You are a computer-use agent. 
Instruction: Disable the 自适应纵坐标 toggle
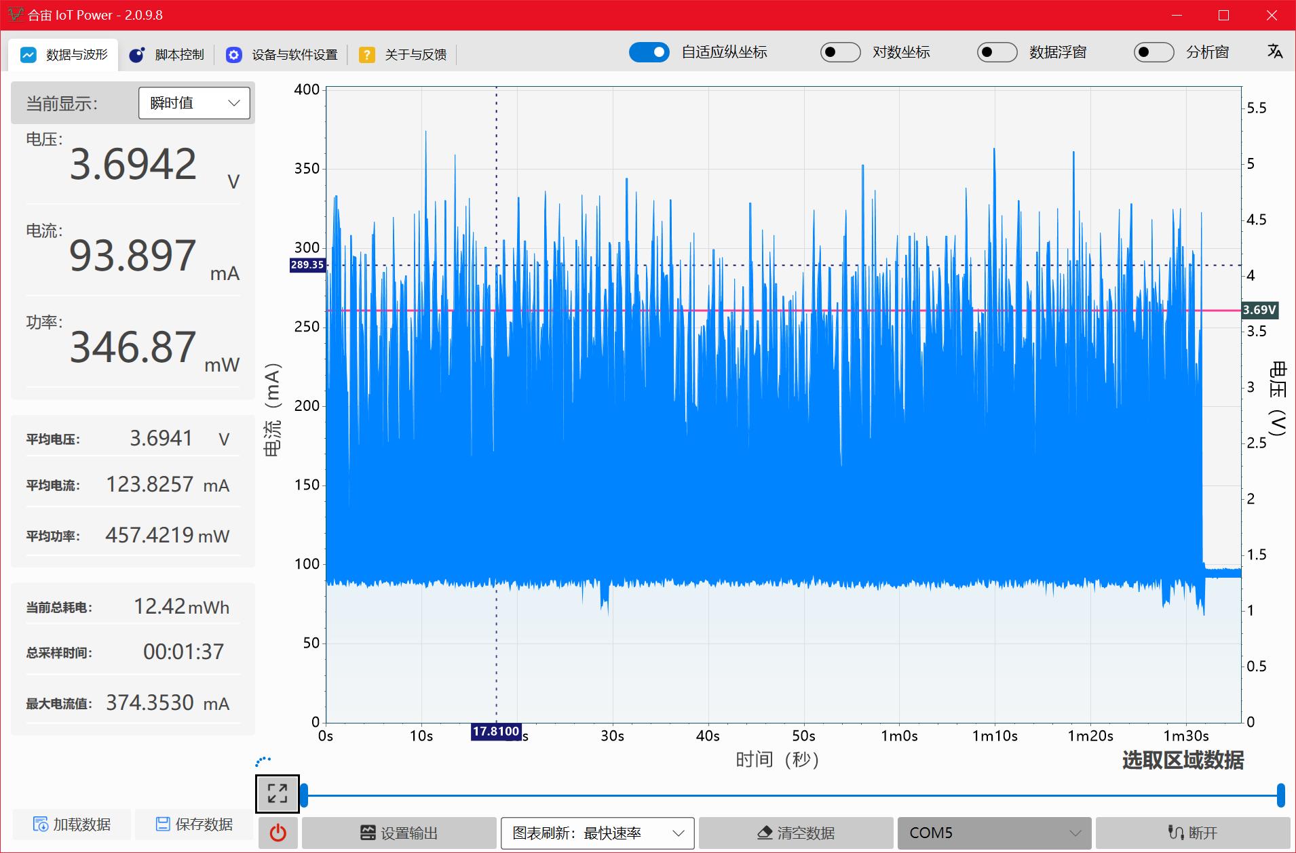tap(649, 52)
